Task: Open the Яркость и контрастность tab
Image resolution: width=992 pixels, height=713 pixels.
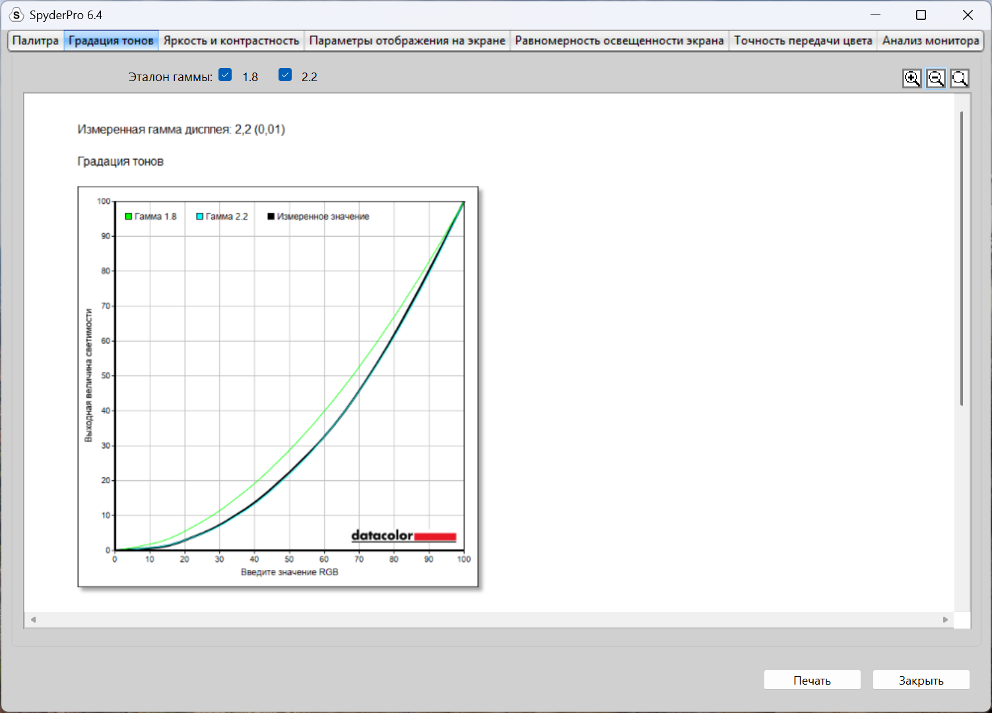Action: click(231, 41)
